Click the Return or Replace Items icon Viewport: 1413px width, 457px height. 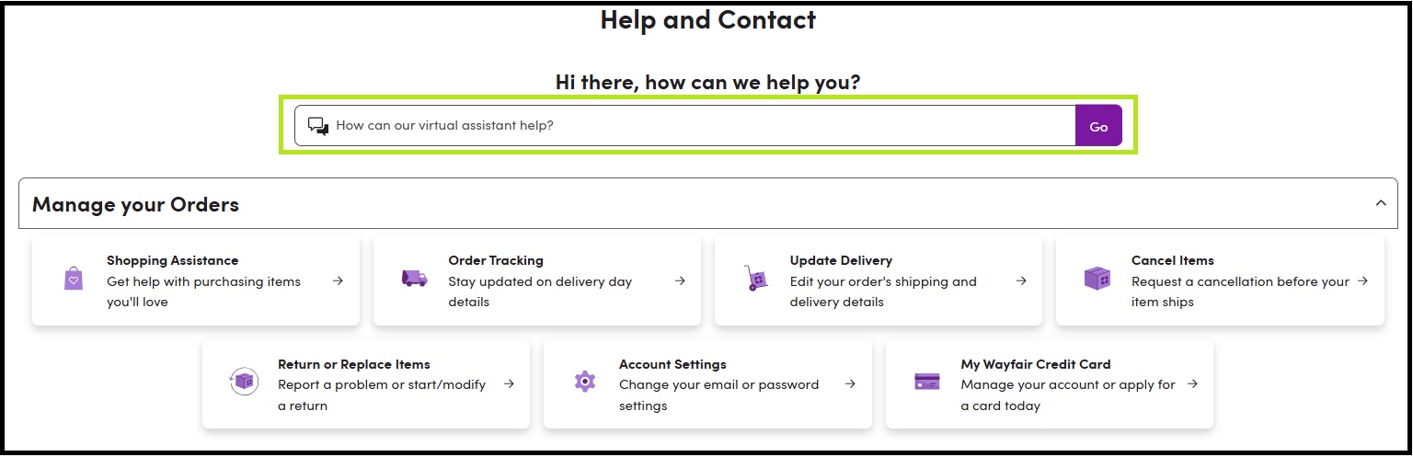(244, 382)
